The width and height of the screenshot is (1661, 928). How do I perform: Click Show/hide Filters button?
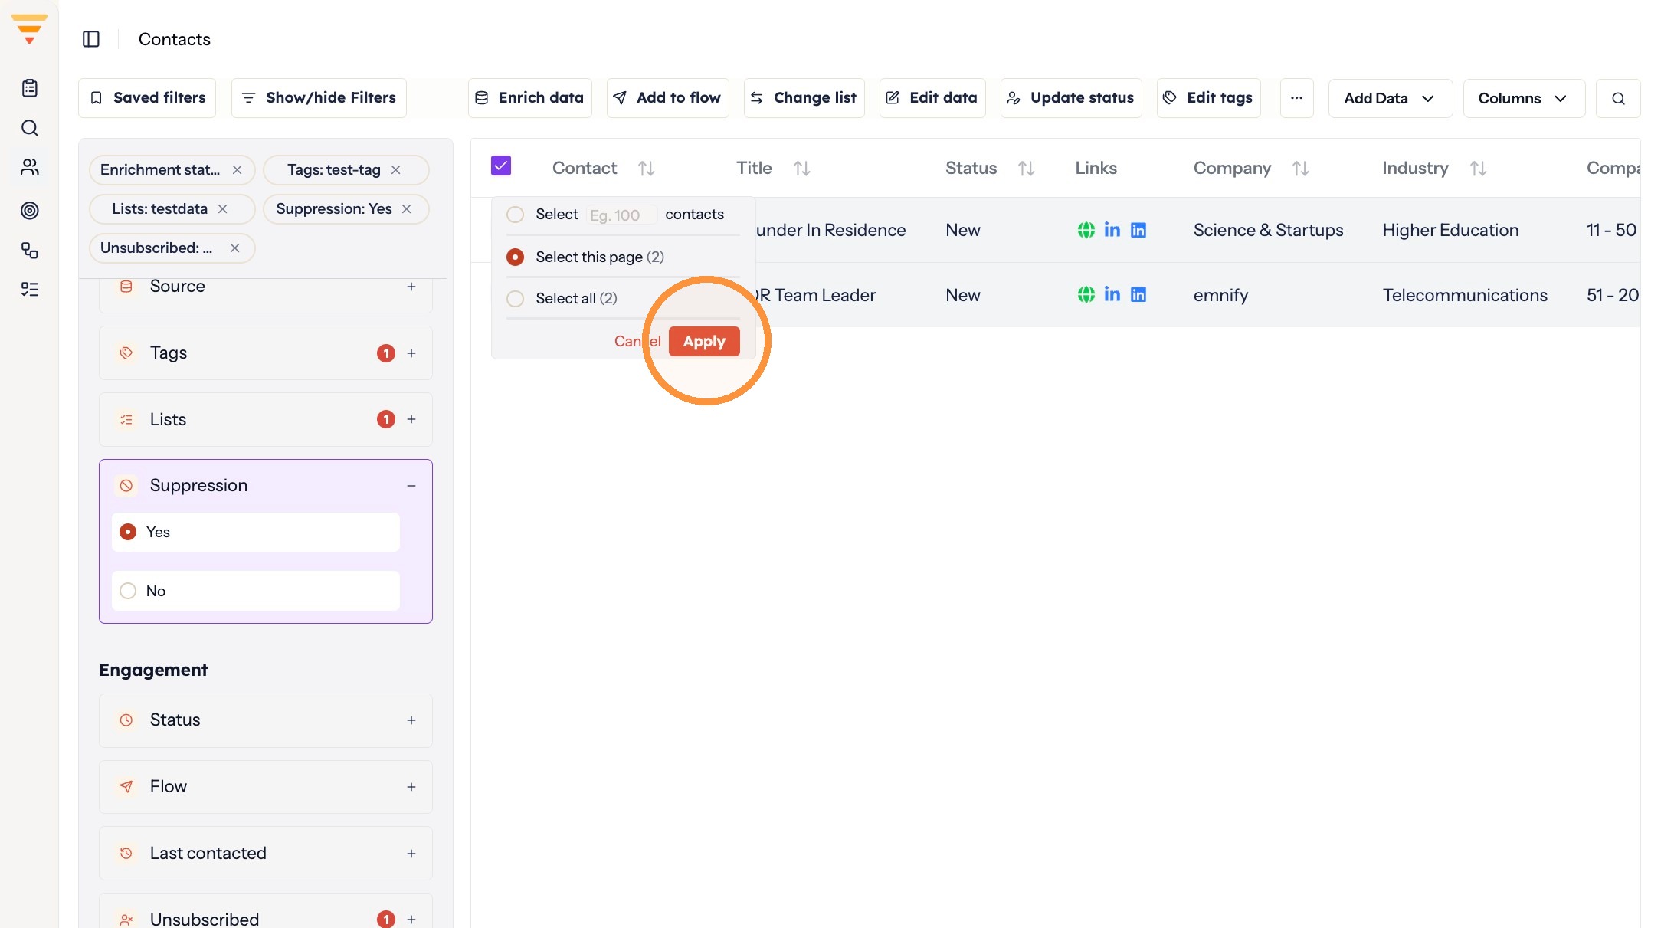pos(319,98)
